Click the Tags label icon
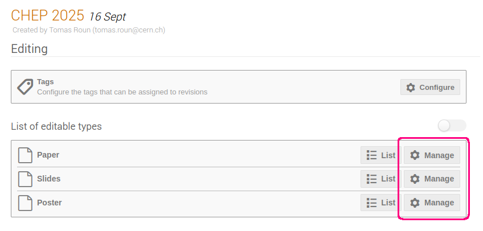Screen dimensions: 483x231 point(25,86)
